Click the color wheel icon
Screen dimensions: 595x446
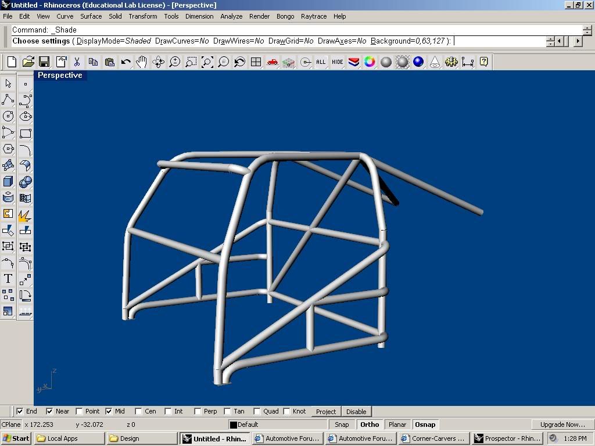[370, 62]
